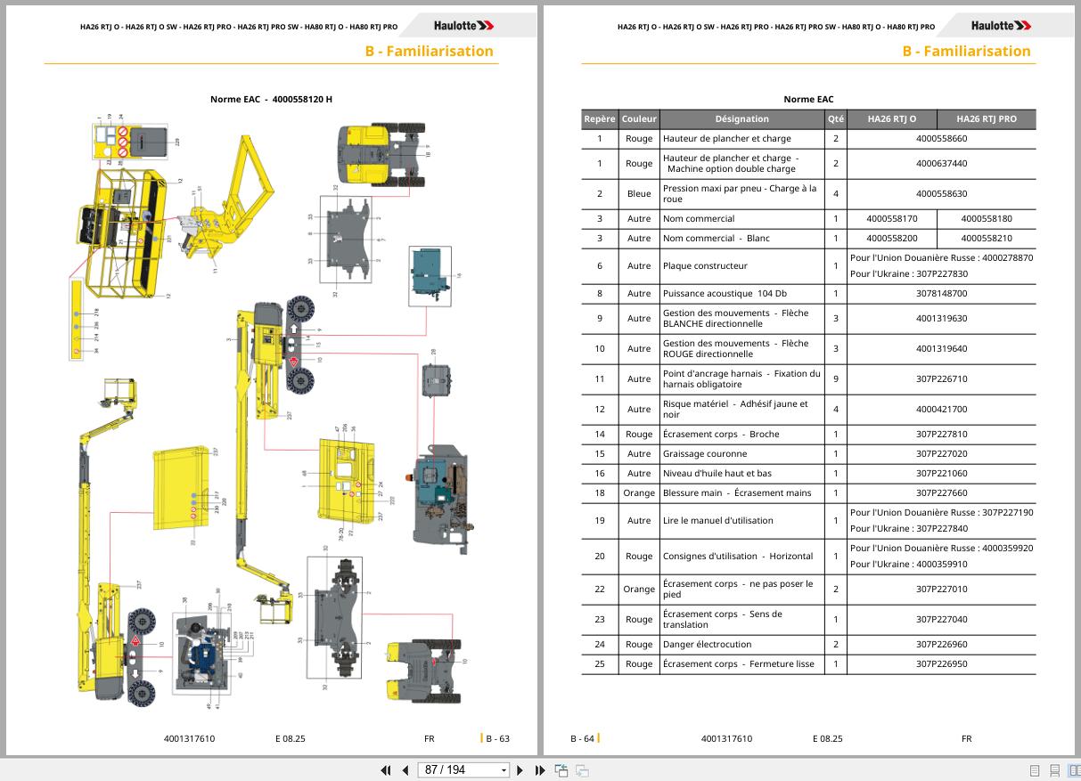This screenshot has width=1081, height=781.
Task: Click the 'Désignation' column header
Action: click(741, 118)
